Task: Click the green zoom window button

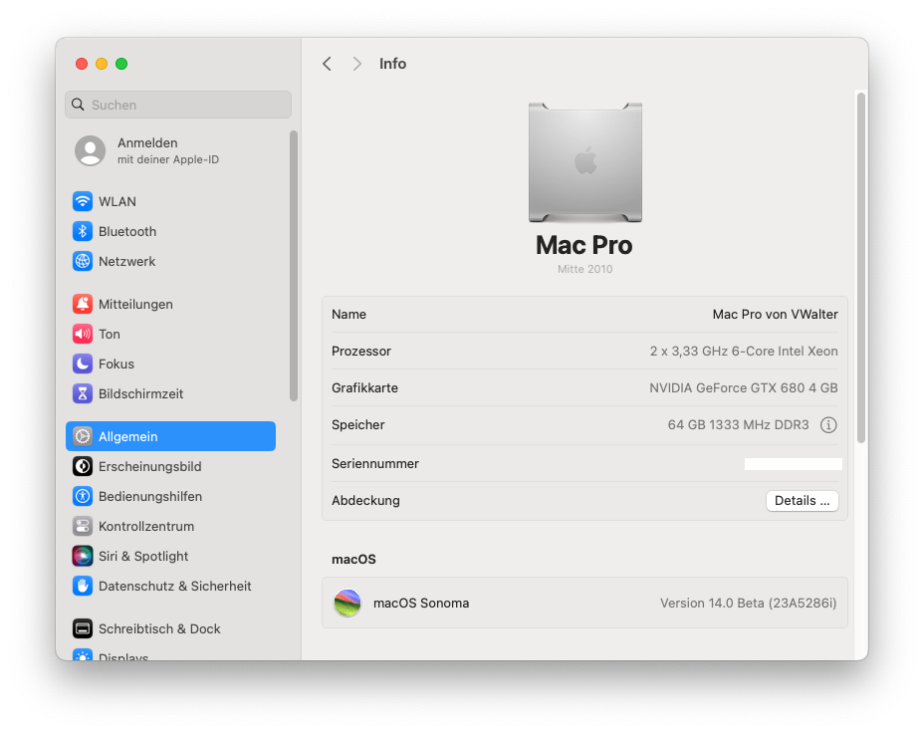Action: click(x=121, y=64)
